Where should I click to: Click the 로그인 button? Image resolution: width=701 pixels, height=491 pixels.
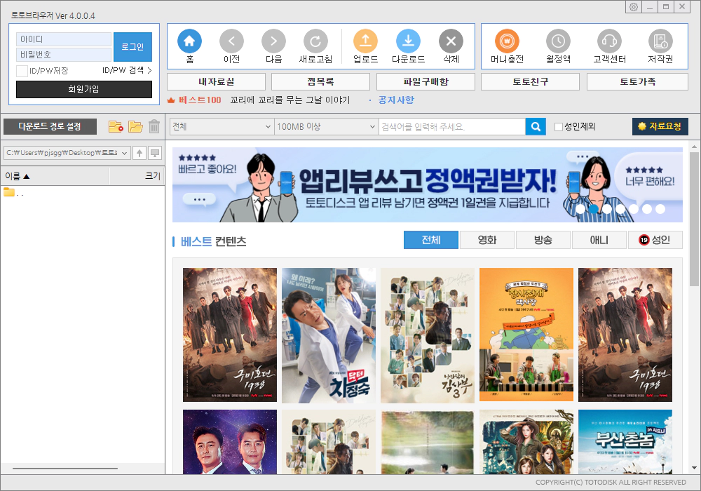point(132,46)
